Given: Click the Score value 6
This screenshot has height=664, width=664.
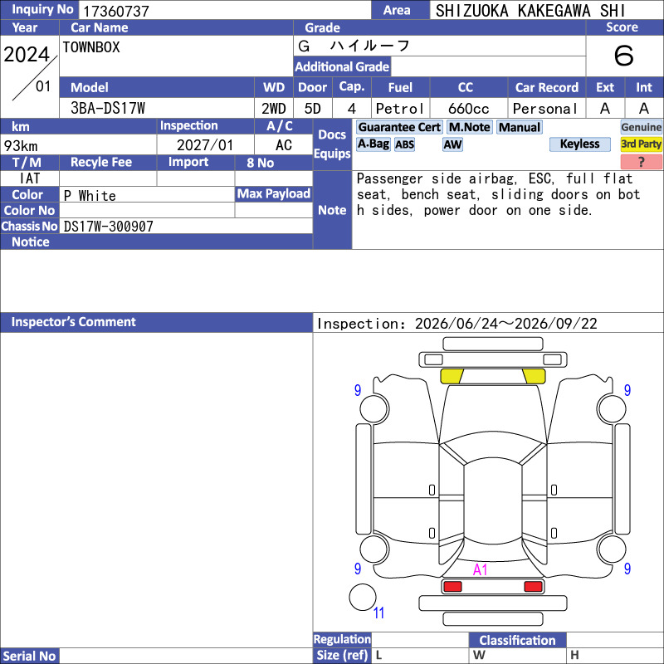Looking at the screenshot, I should tap(624, 56).
